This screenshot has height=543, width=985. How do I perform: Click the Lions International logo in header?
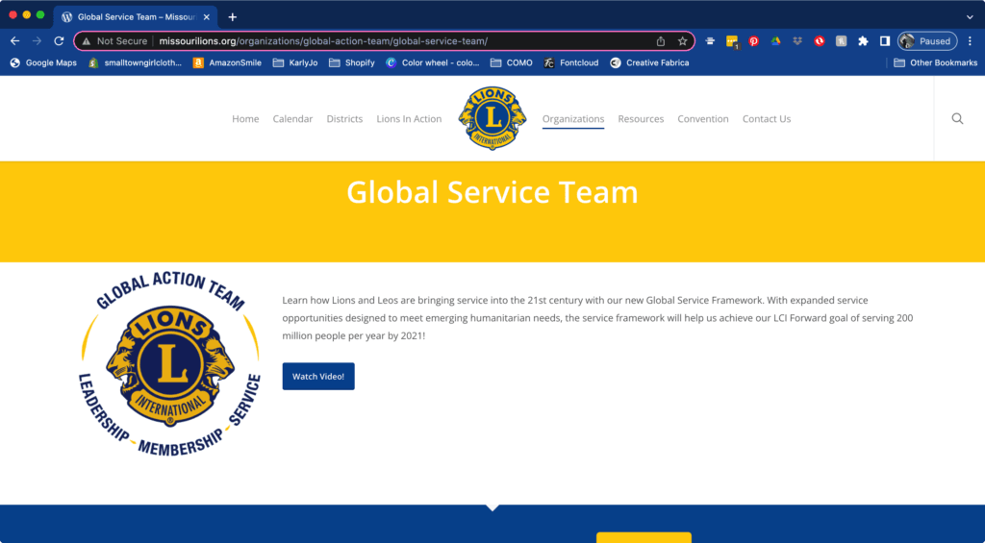492,118
